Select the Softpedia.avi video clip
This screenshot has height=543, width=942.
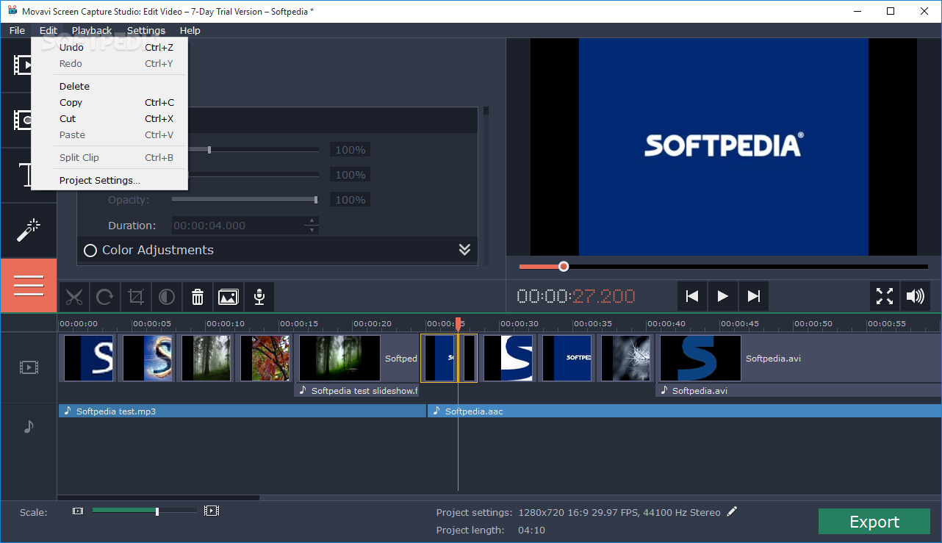pyautogui.click(x=799, y=359)
